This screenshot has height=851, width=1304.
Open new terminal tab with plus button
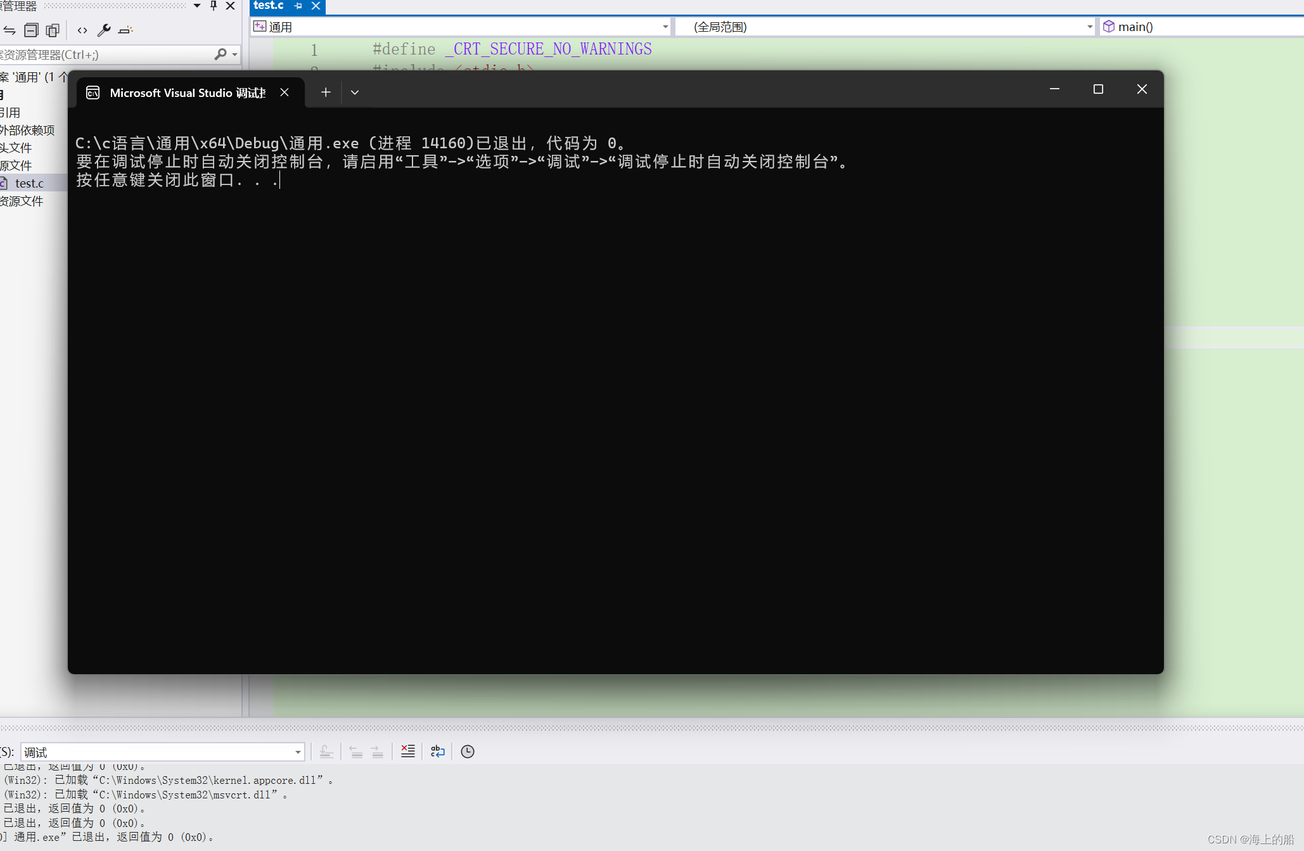[326, 93]
